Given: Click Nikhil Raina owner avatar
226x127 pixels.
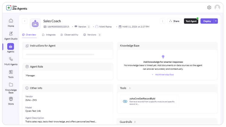Looking at the screenshot, I should [x=97, y=27].
